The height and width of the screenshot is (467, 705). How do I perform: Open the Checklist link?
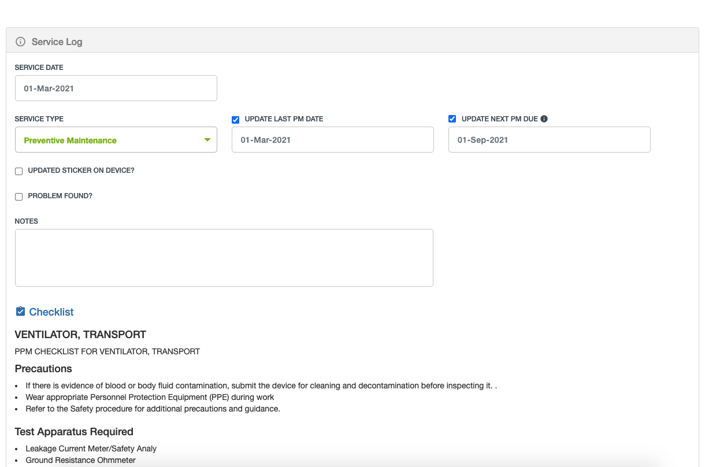tap(51, 312)
